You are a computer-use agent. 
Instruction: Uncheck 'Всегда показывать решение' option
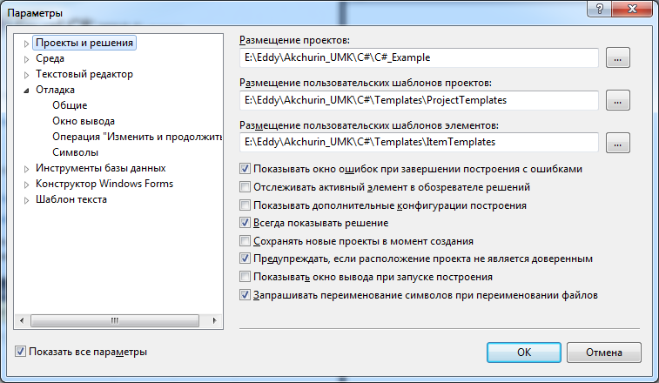[x=245, y=222]
